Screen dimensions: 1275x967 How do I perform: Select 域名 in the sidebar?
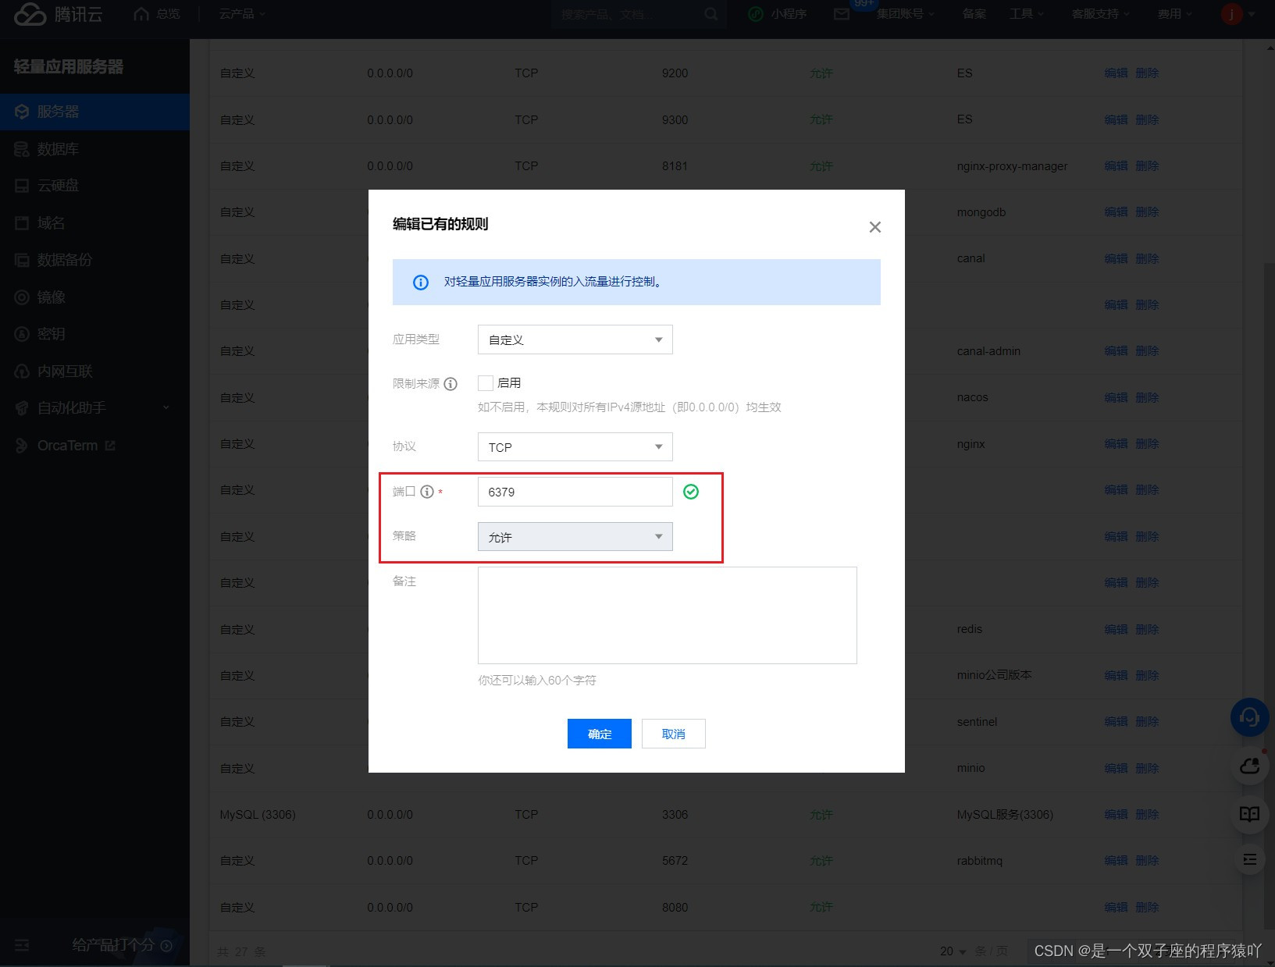pos(94,223)
